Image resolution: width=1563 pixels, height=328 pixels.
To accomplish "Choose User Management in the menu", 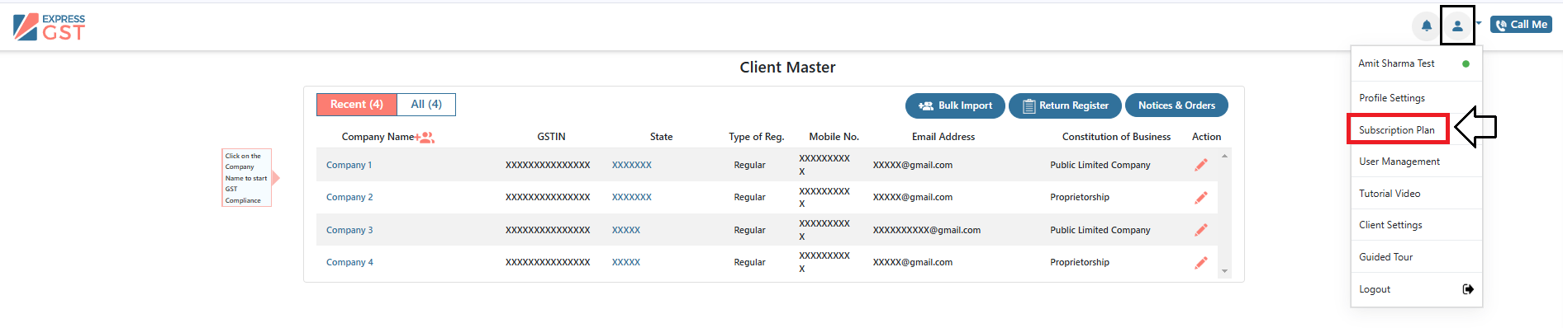I will [1399, 162].
